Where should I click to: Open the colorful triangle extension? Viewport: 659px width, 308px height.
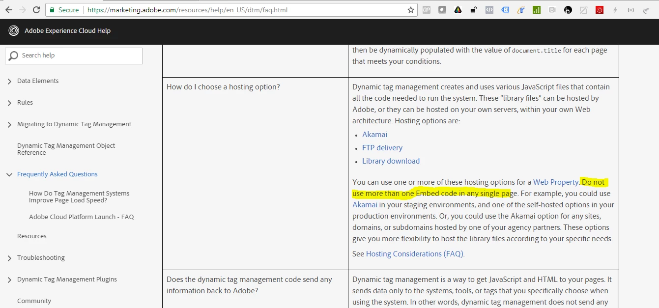(458, 10)
